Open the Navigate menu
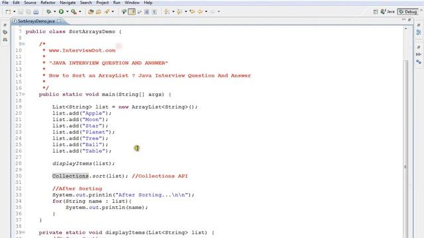The image size is (424, 238). click(x=68, y=3)
